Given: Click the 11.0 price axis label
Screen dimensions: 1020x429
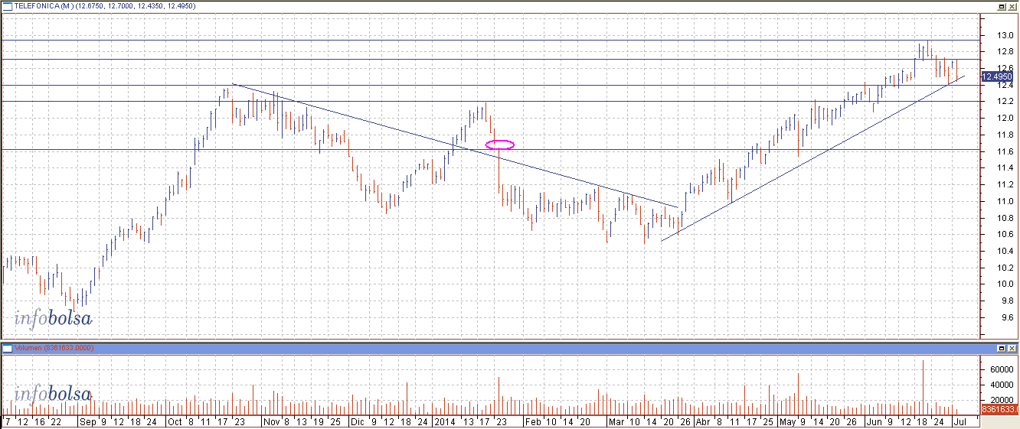Looking at the screenshot, I should [1005, 201].
